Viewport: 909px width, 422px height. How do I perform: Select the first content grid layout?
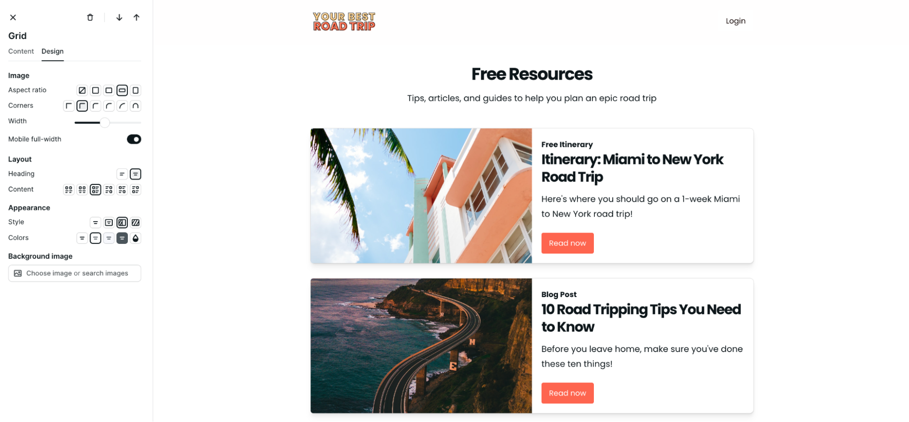pos(69,189)
